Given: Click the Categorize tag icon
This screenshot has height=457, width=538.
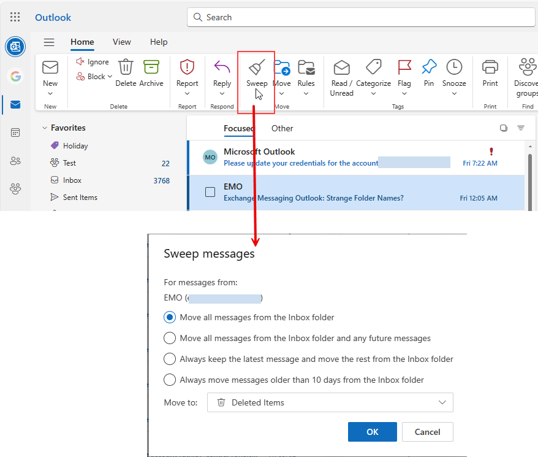Looking at the screenshot, I should point(373,67).
